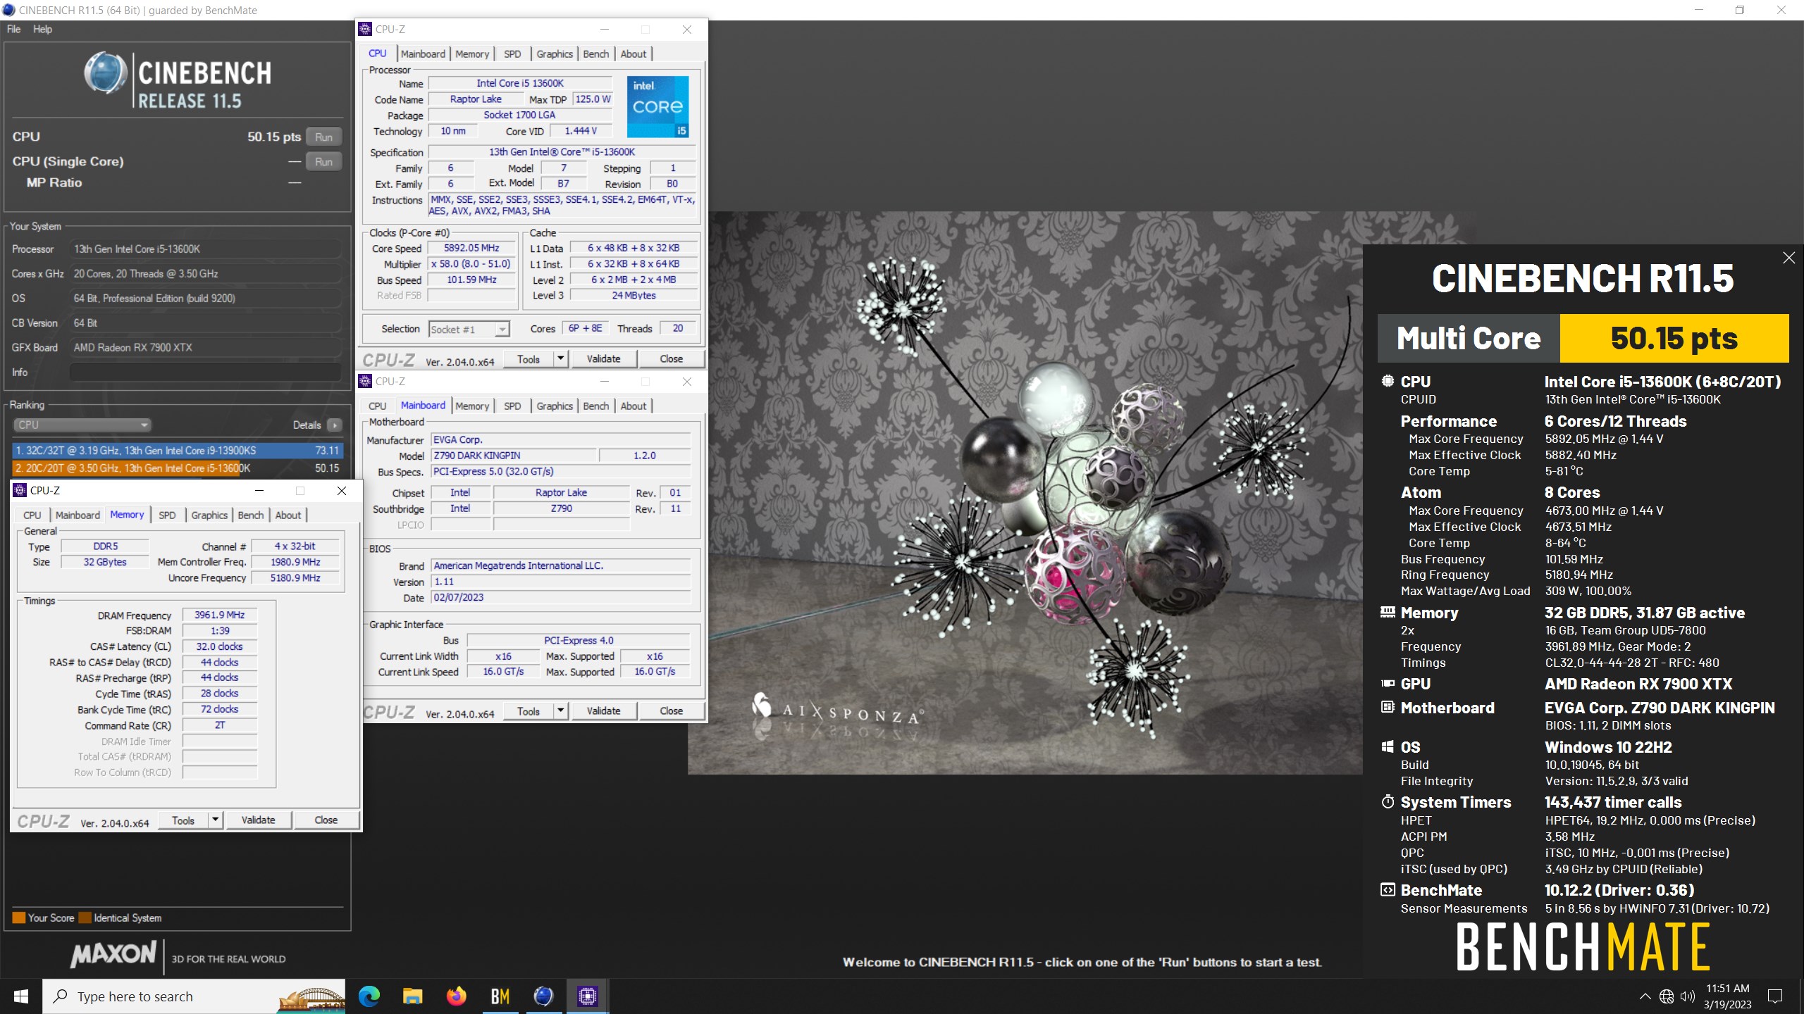Open the Socket #1 selection dropdown

click(469, 329)
